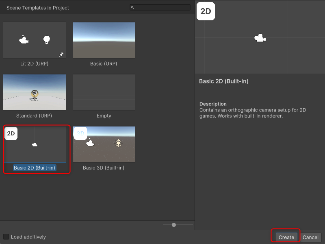Click the "Scene Templates in Project" header
The height and width of the screenshot is (244, 325).
click(38, 8)
